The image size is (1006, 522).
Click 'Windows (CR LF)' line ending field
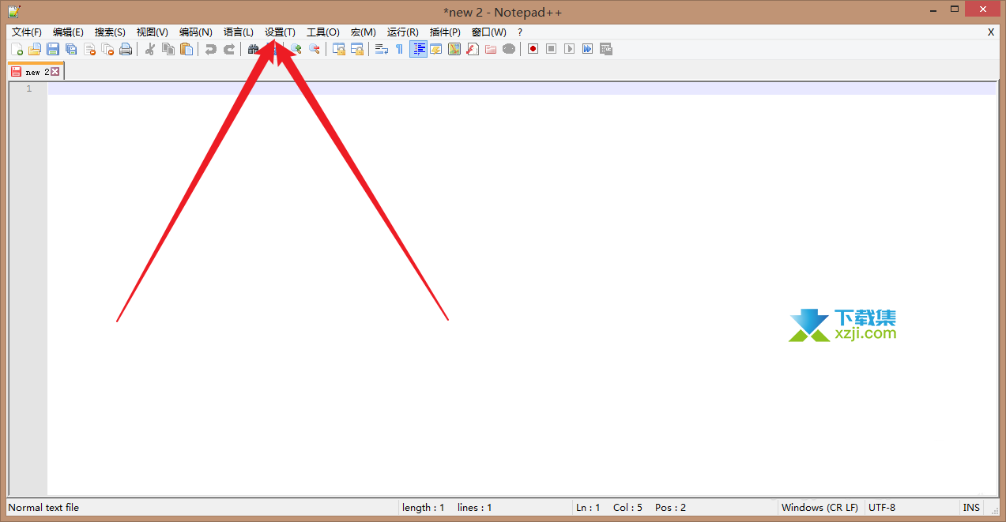[x=819, y=508]
